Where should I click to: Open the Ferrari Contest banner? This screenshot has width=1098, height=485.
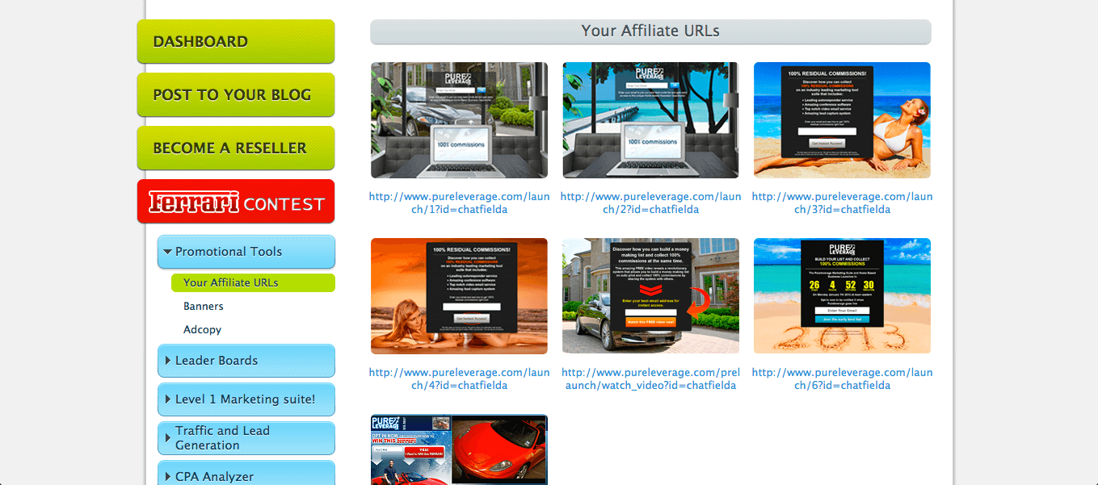coord(236,201)
